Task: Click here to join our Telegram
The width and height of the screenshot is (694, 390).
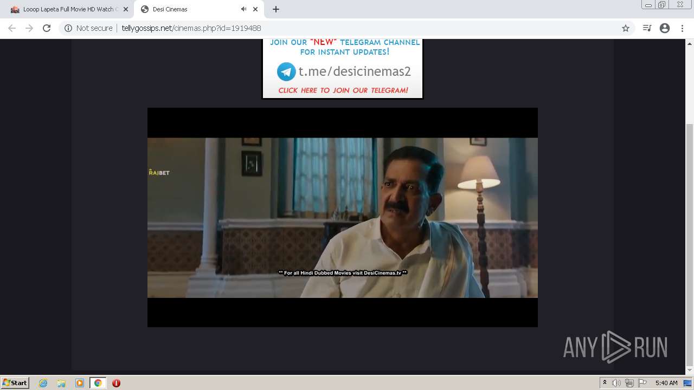Action: [343, 90]
